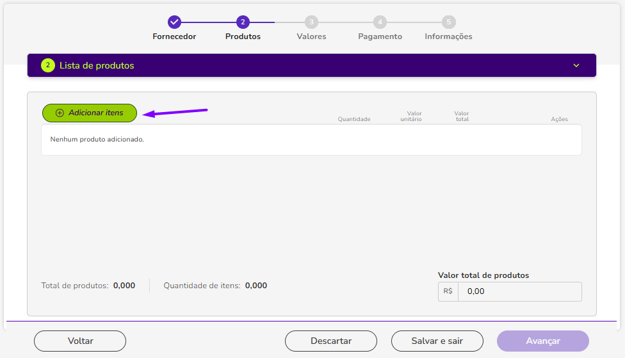Open the Informações step label
This screenshot has height=358, width=625.
pos(448,37)
